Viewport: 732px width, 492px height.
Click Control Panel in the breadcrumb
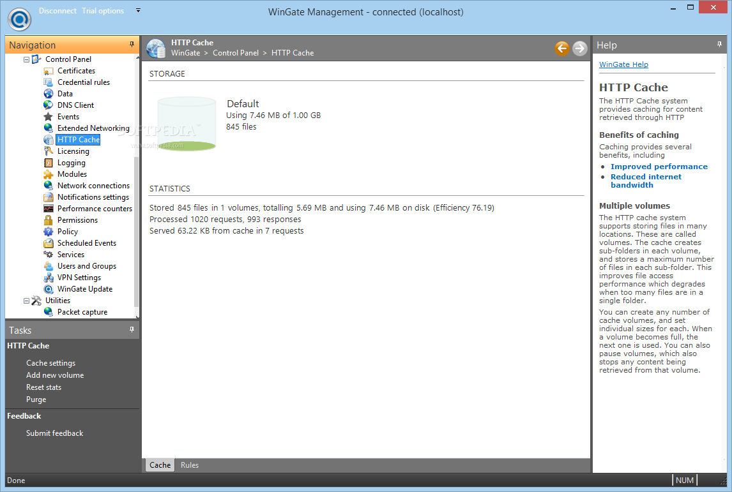(236, 53)
